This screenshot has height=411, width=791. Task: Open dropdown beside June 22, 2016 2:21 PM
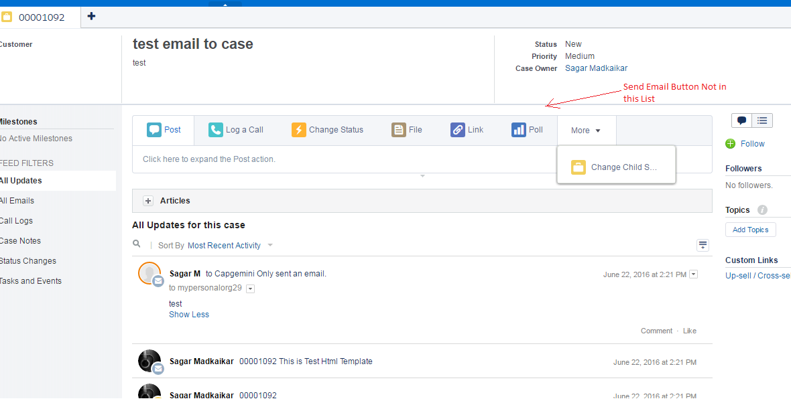tap(694, 274)
